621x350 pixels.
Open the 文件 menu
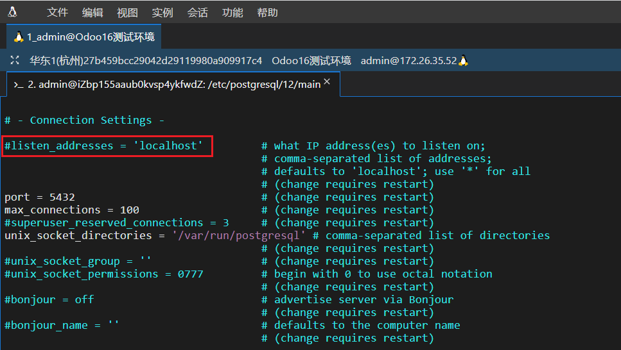tap(57, 13)
